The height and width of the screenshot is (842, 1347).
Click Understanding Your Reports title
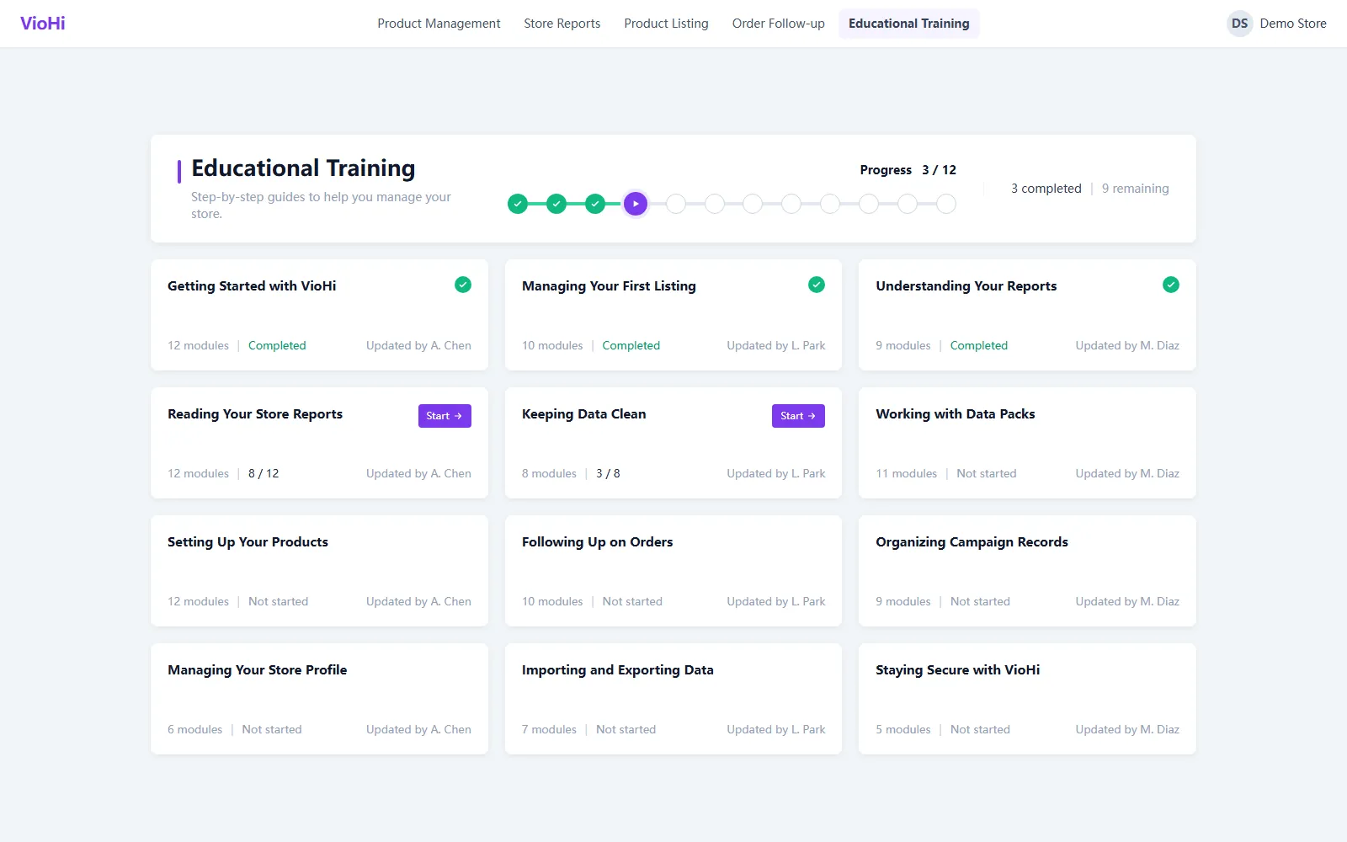pyautogui.click(x=966, y=286)
